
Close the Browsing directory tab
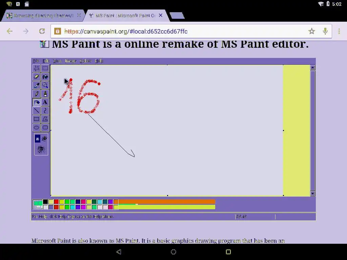pos(79,15)
